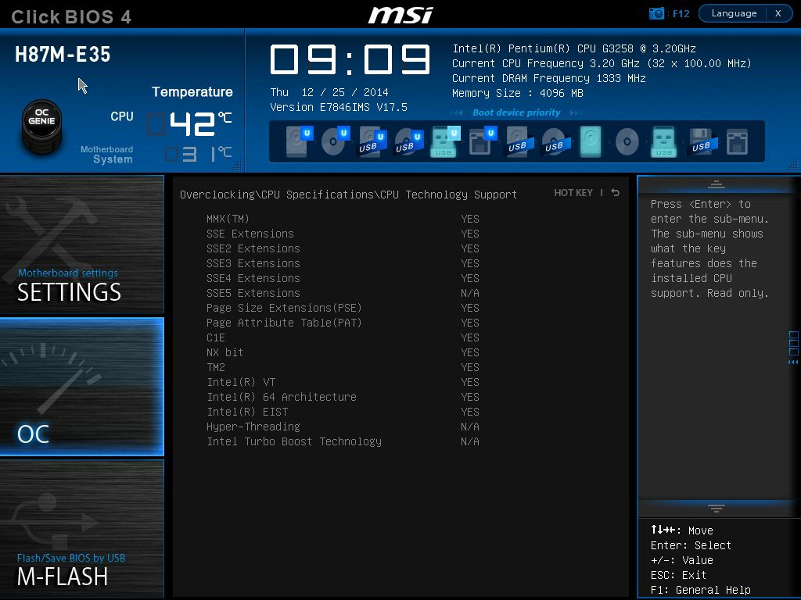Click the last network boot icon

[x=737, y=142]
